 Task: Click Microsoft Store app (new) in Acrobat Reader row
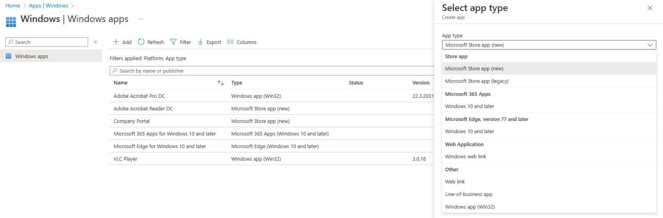click(x=260, y=109)
